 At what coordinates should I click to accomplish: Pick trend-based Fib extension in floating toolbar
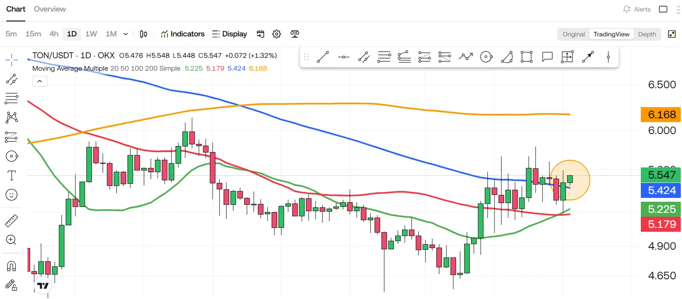click(x=404, y=57)
